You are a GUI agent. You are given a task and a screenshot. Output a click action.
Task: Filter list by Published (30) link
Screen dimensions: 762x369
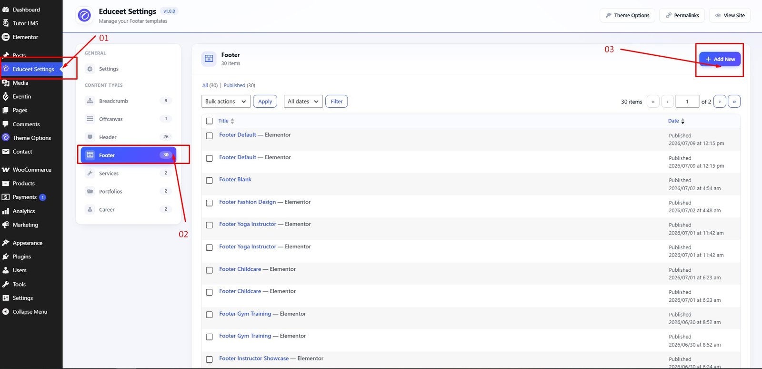pos(240,86)
